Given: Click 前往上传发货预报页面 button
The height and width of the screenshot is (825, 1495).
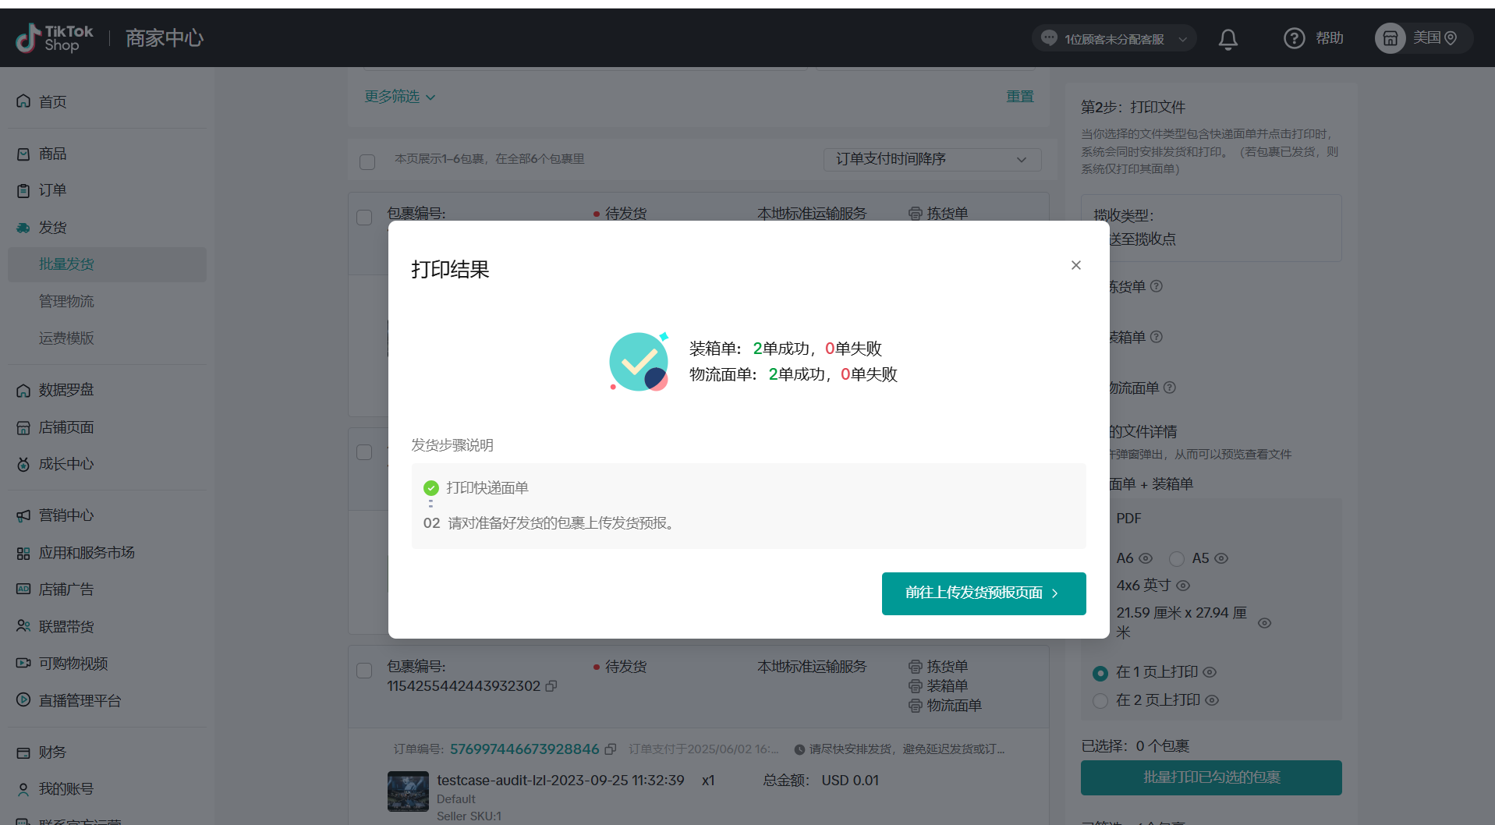Looking at the screenshot, I should pos(983,593).
